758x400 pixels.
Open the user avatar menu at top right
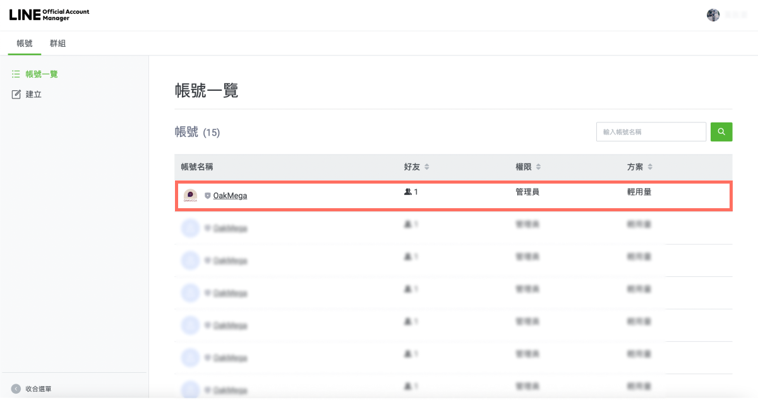click(x=713, y=15)
